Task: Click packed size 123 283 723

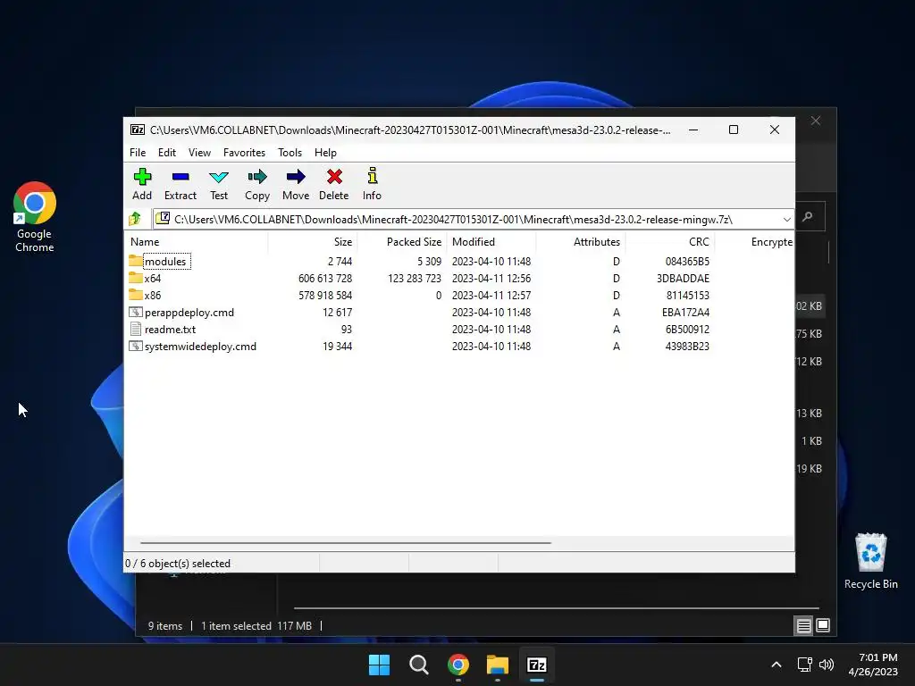Action: [x=415, y=279]
